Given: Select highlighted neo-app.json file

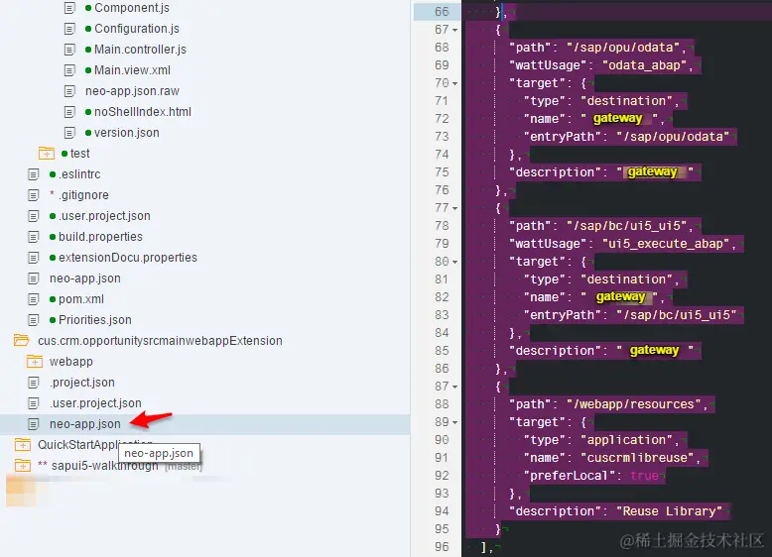Looking at the screenshot, I should coord(84,424).
